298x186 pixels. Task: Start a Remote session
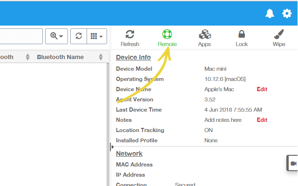pos(167,38)
